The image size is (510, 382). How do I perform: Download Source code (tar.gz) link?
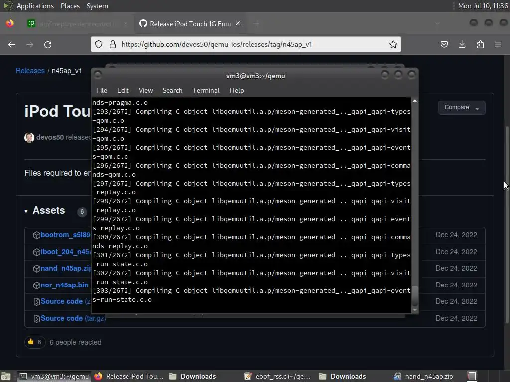[x=73, y=318]
